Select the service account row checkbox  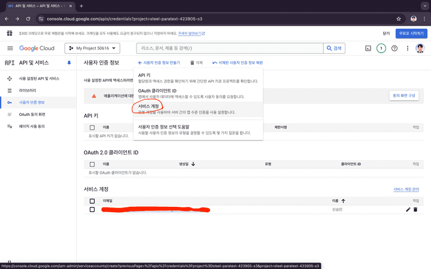(x=92, y=210)
